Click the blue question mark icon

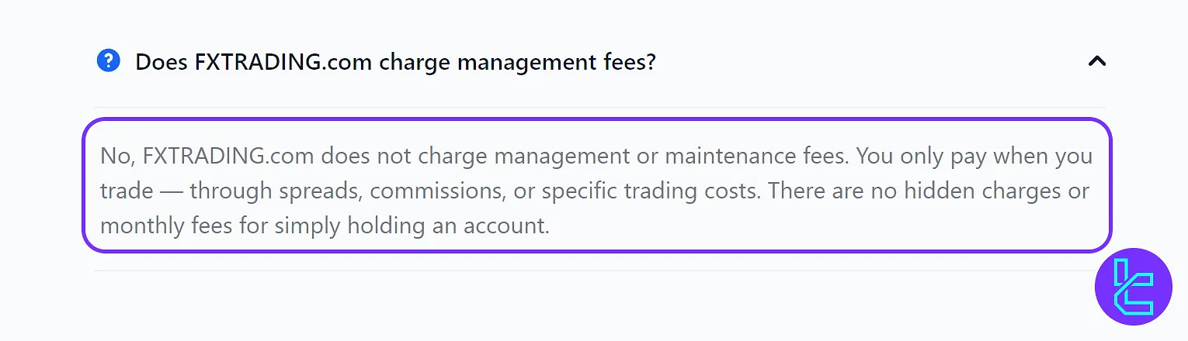[108, 60]
